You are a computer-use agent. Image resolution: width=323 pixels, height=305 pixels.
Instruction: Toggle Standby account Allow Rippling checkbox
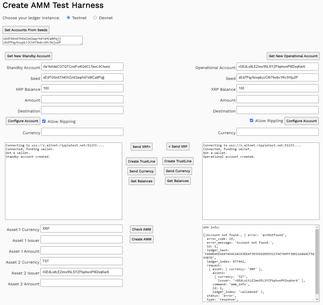click(44, 121)
